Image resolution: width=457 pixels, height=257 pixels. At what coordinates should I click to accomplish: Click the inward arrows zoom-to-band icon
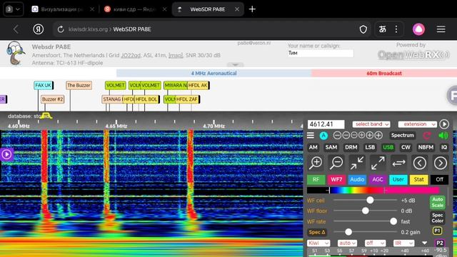tap(357, 163)
